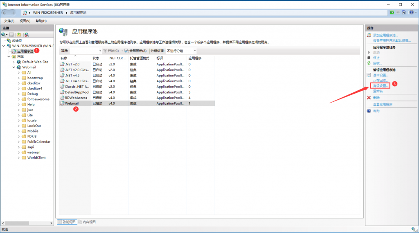Open the 分组依据 dropdown
419x233 pixels.
[x=181, y=51]
